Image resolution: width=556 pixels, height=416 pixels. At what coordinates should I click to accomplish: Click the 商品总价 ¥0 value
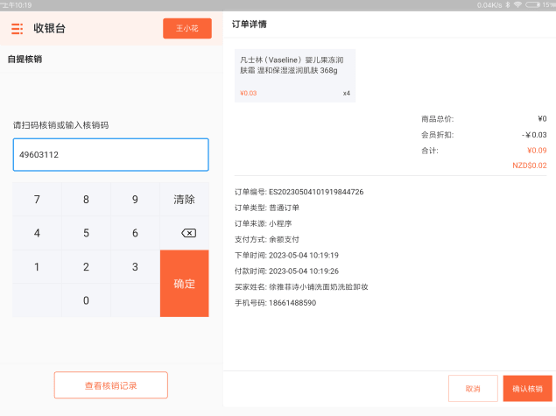(542, 119)
